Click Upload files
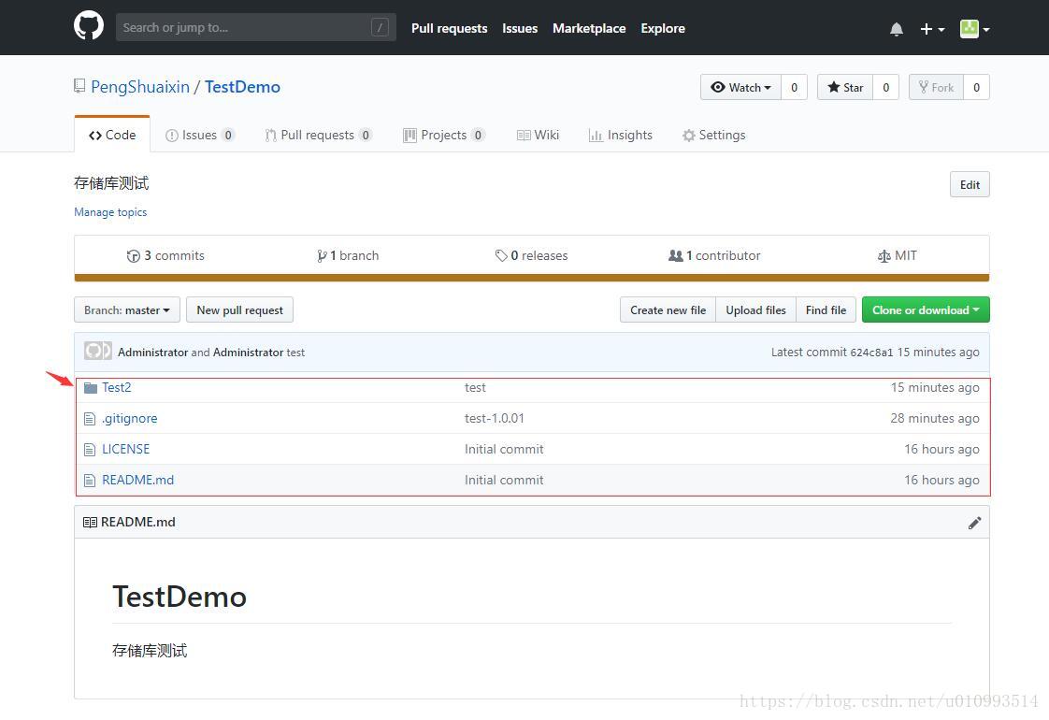1049x720 pixels. tap(756, 310)
